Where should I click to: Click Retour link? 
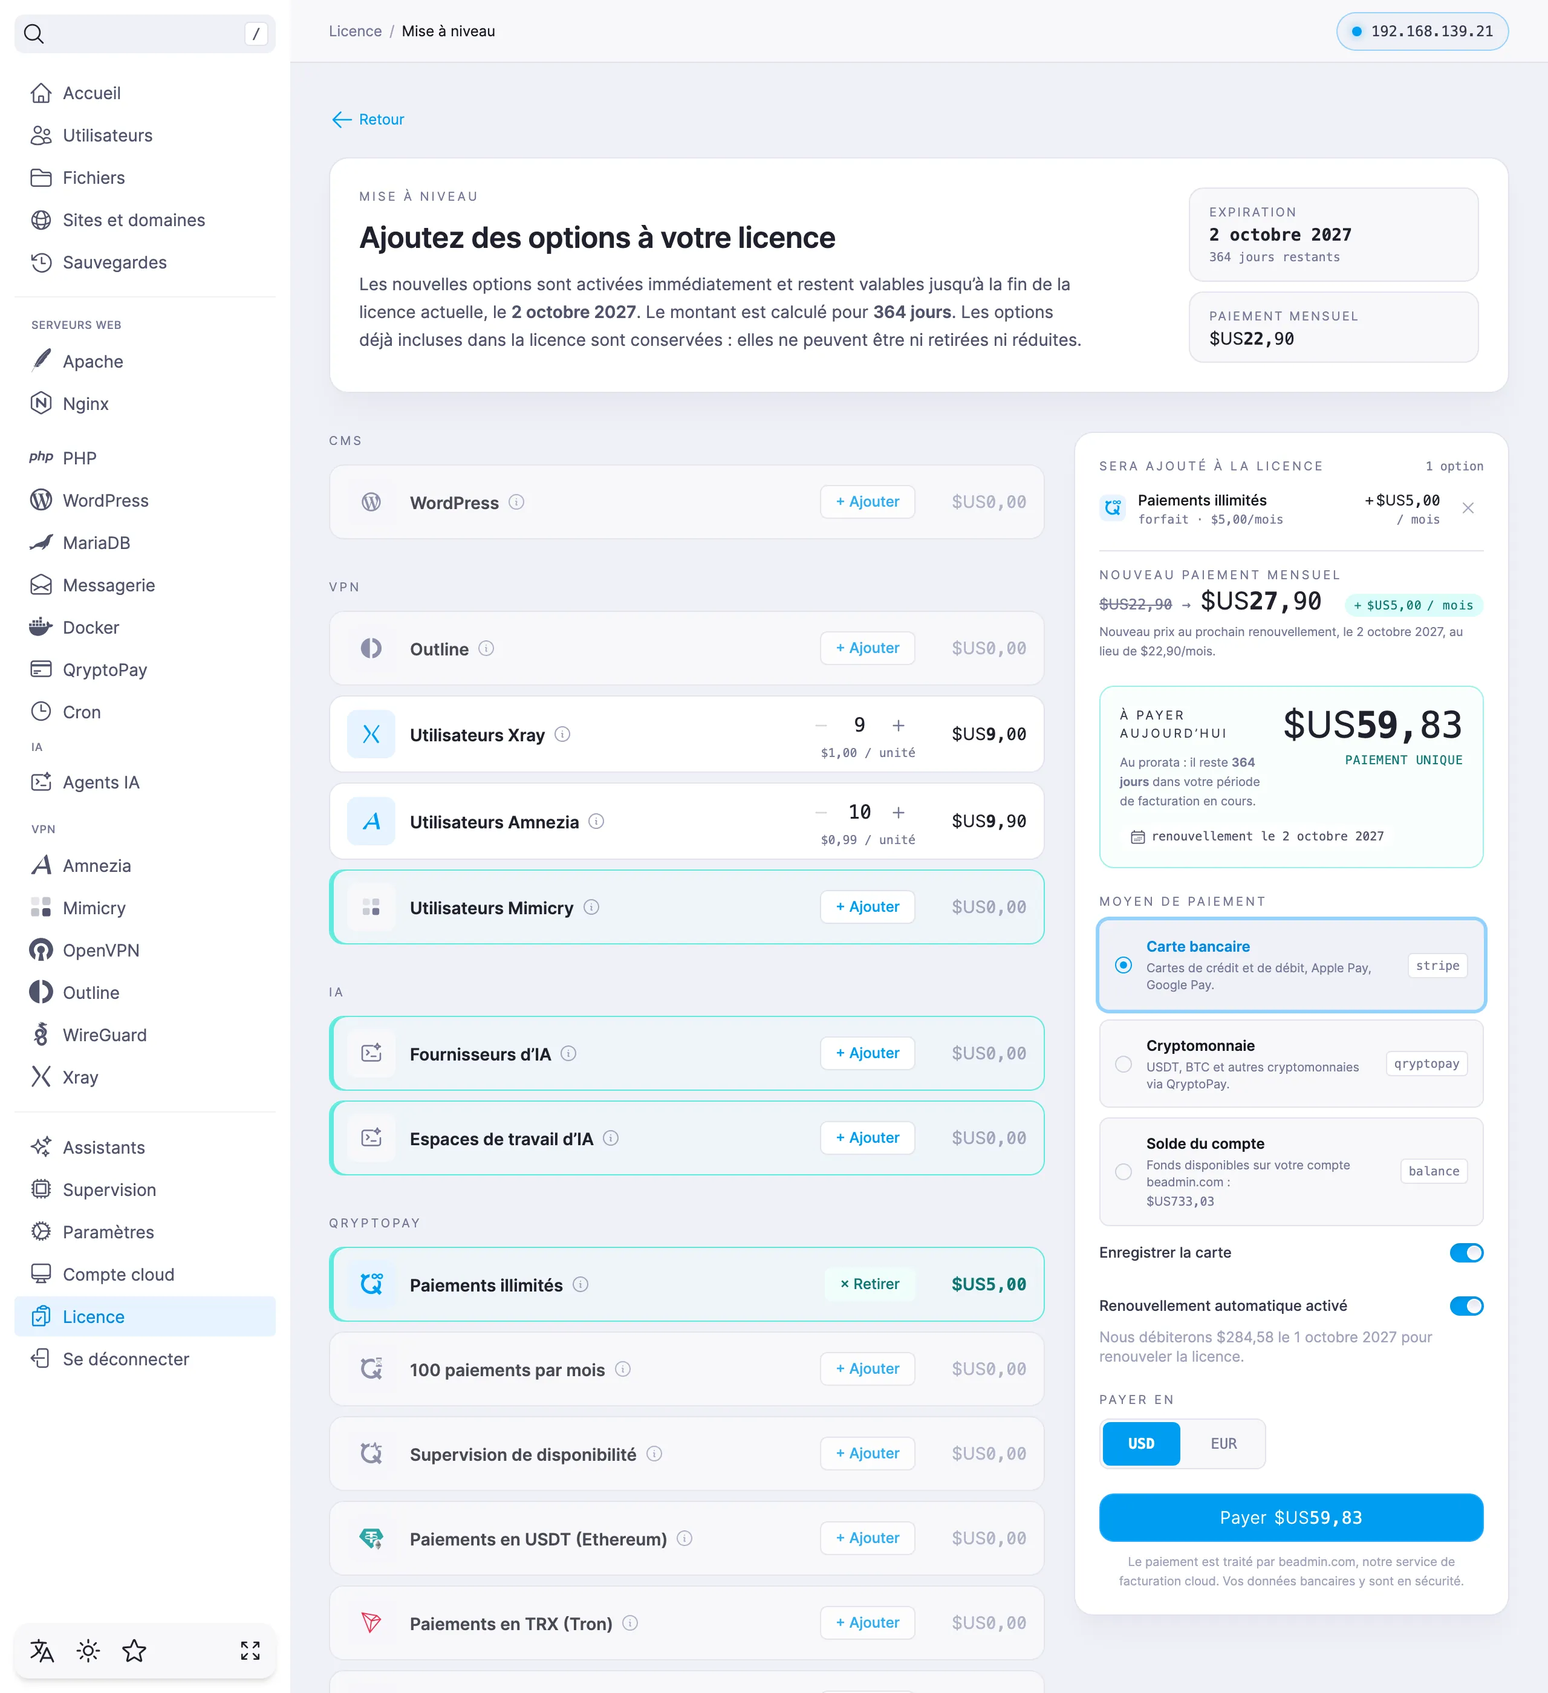click(x=368, y=119)
